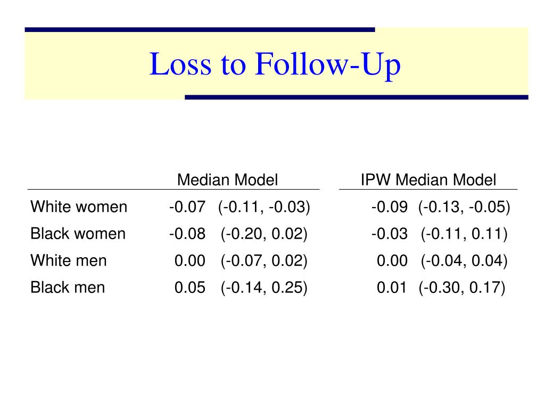The image size is (545, 409).
Task: Click the (-0.30, 0.17) IPW interval
Action: point(462,288)
